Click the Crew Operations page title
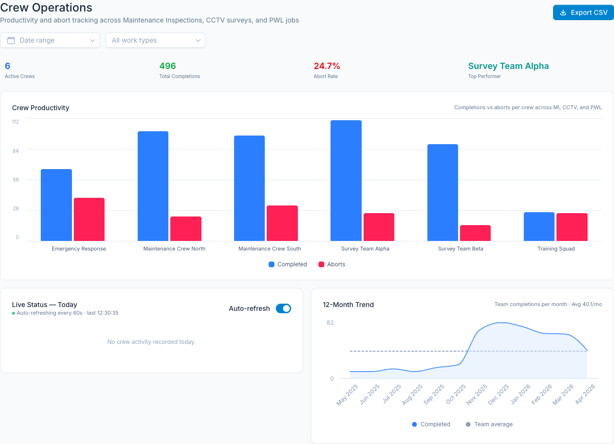Screen dimensions: 614x444 click(46, 7)
